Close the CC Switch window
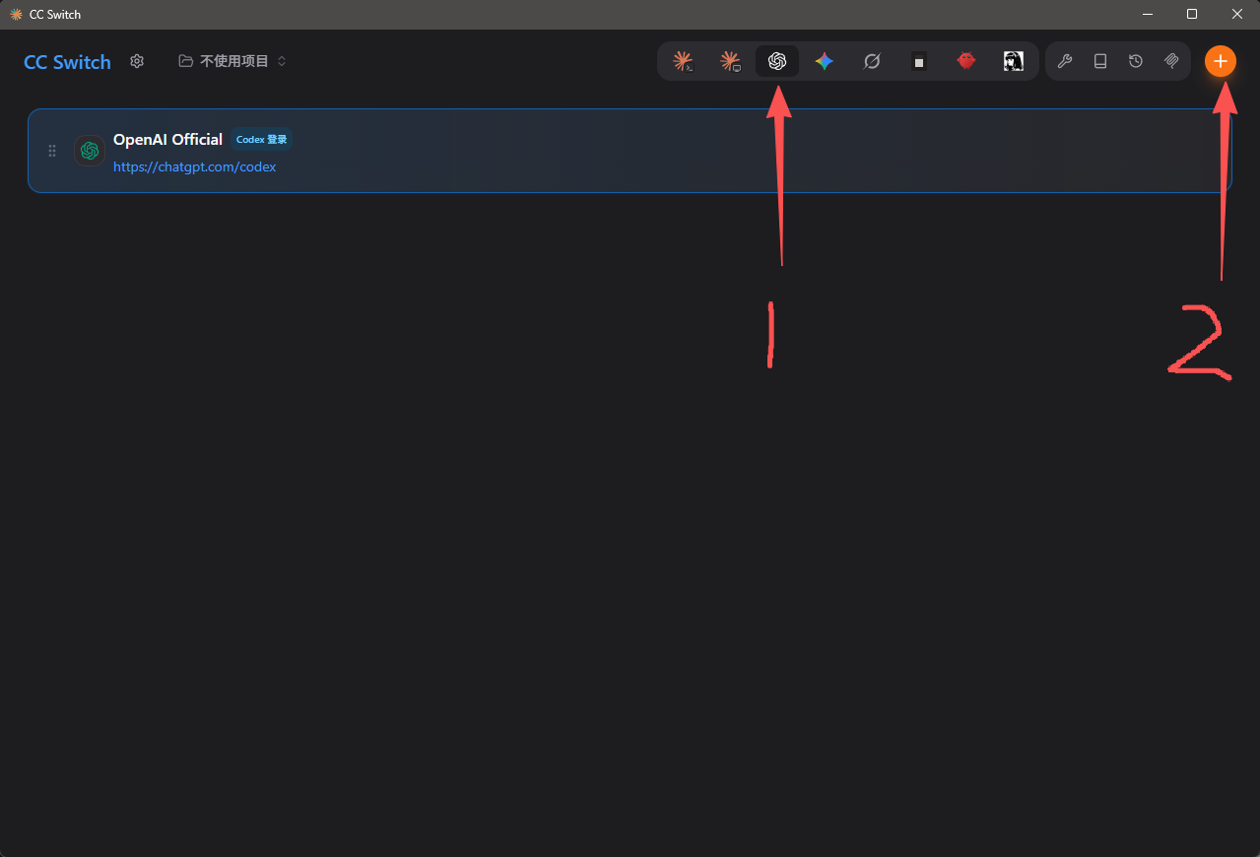 click(x=1237, y=14)
